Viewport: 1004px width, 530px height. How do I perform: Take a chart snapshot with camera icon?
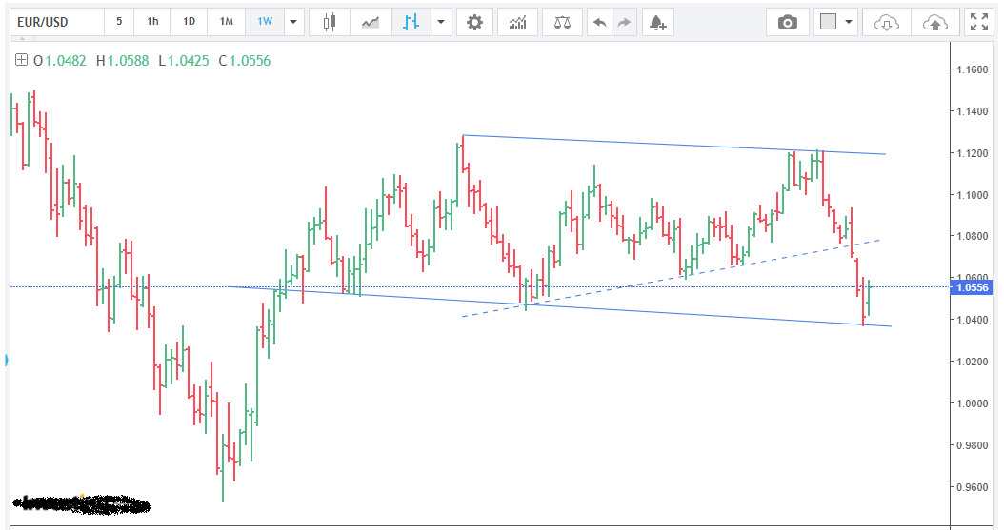click(787, 22)
